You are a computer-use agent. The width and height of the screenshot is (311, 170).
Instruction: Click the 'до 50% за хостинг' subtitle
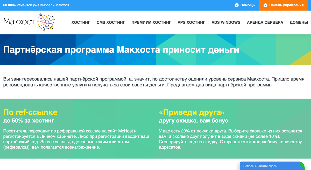click(x=29, y=121)
